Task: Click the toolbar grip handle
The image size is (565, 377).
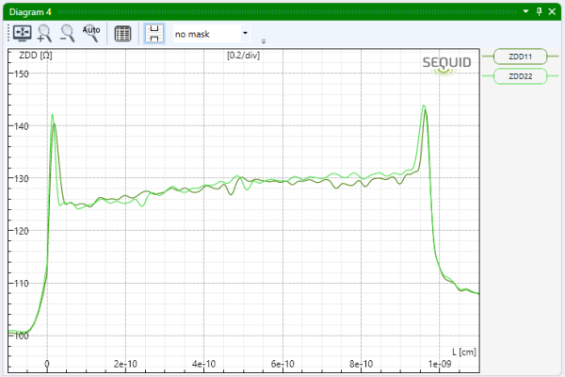Action: (6, 34)
